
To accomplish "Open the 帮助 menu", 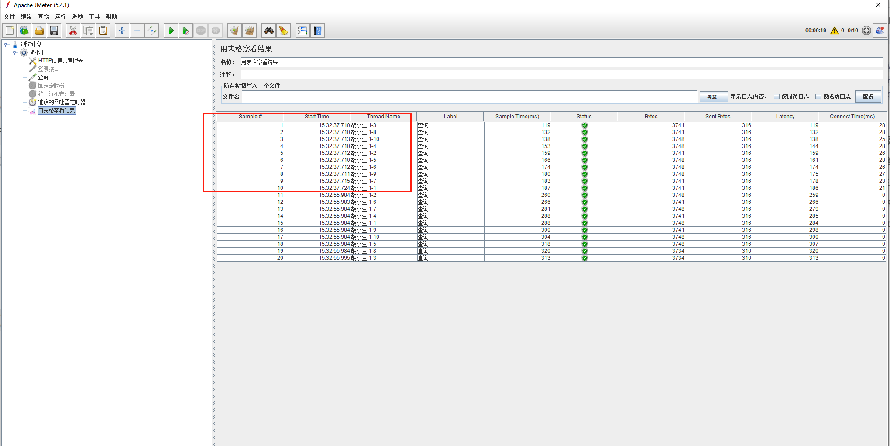I will coord(112,17).
